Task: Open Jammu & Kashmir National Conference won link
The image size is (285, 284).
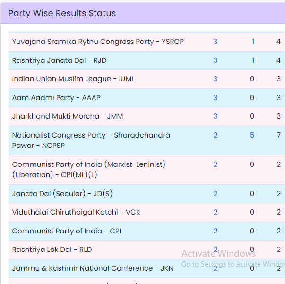Action: point(216,268)
